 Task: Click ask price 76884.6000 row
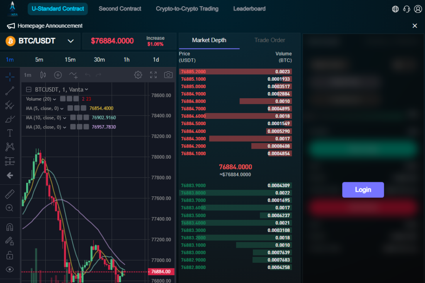235,116
